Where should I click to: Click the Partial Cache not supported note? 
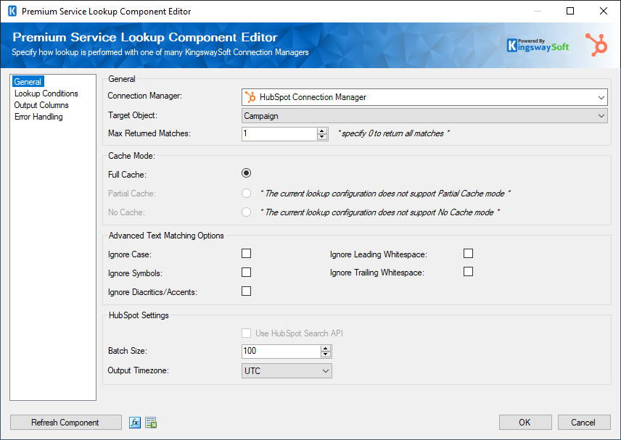[x=385, y=194]
